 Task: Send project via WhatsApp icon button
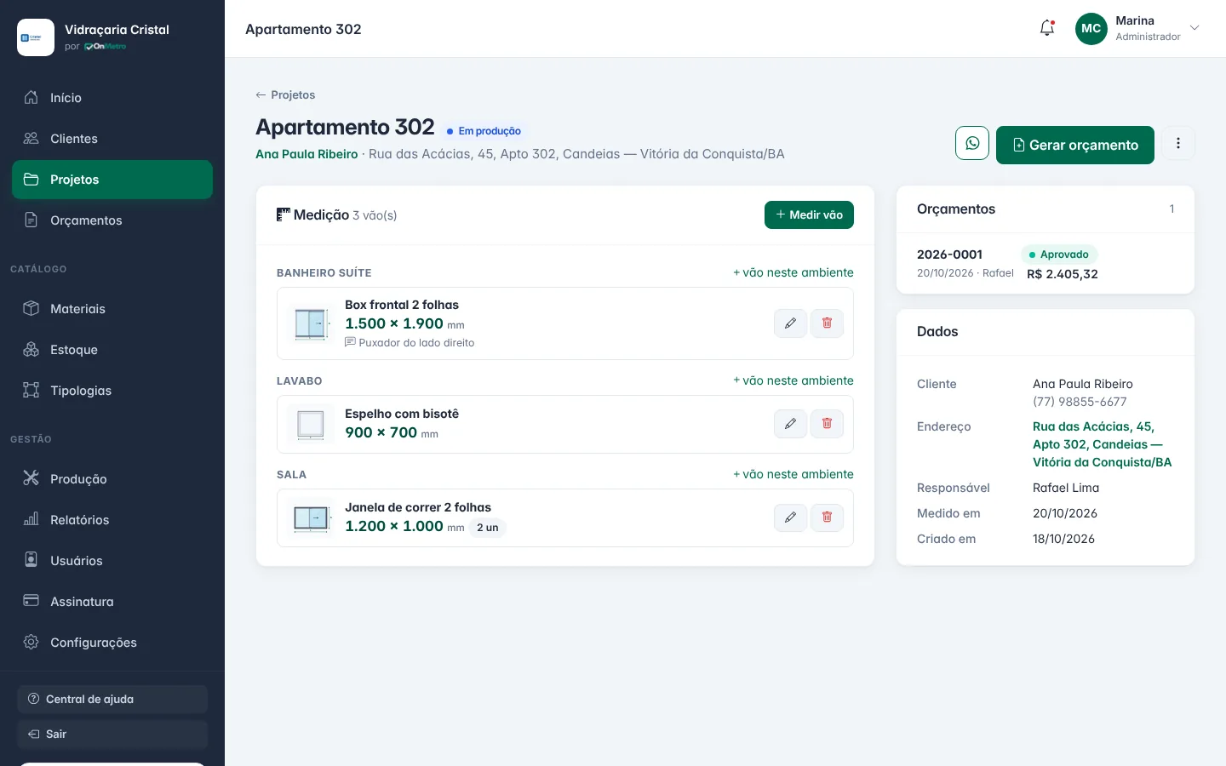tap(972, 143)
